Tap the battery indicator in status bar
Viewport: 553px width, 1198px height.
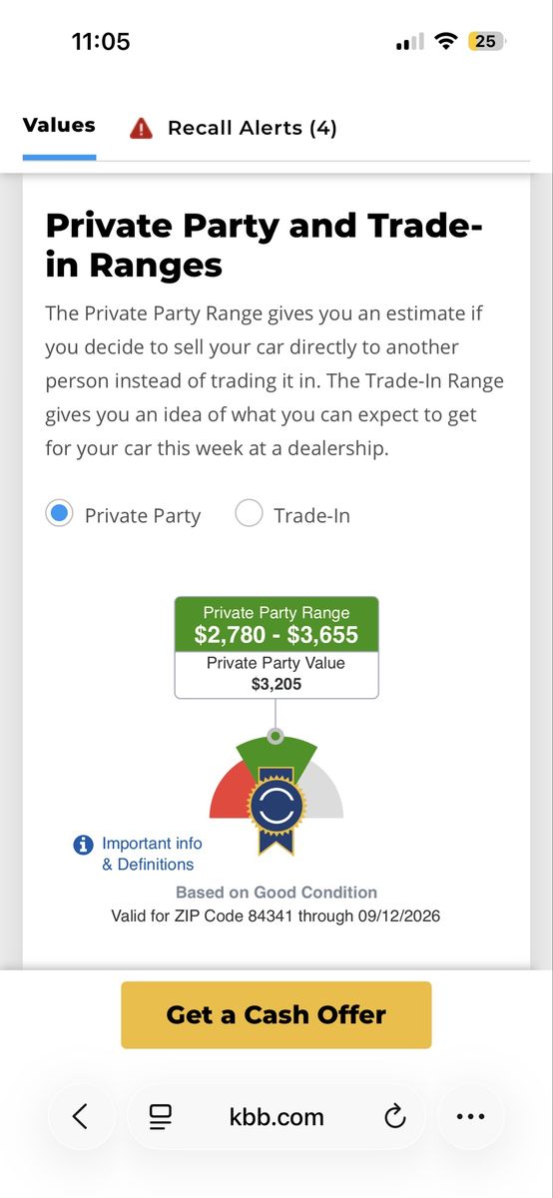pyautogui.click(x=486, y=41)
